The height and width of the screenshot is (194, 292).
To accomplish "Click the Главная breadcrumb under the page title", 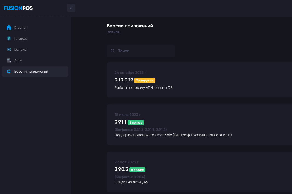I will point(113,32).
